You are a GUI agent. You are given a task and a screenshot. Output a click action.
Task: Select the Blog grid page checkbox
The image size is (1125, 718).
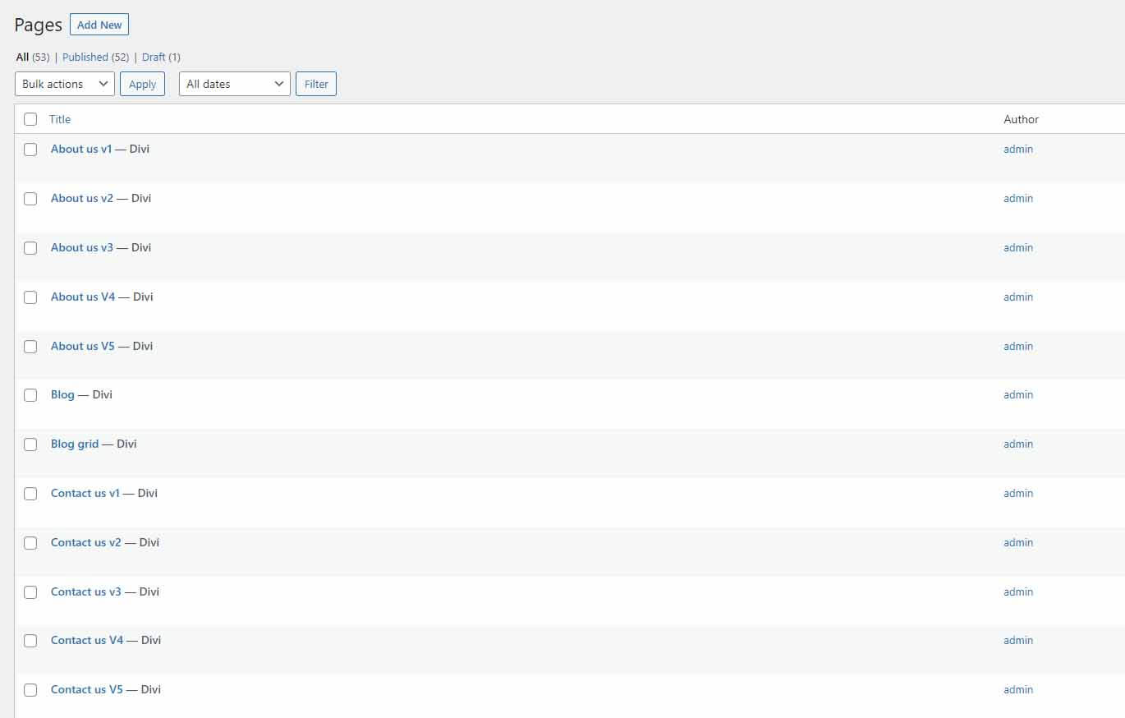pos(30,444)
